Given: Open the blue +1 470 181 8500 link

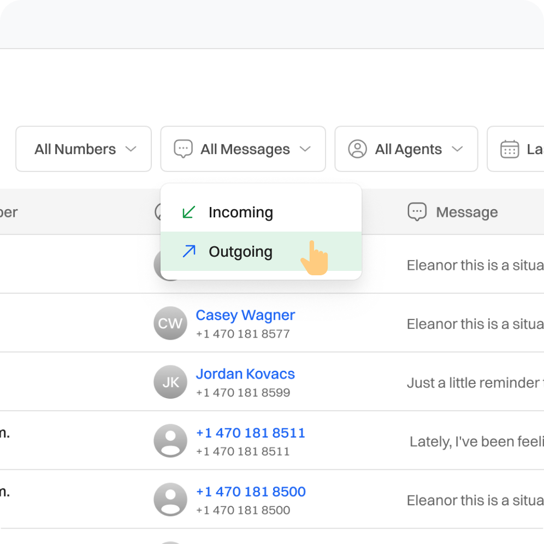Looking at the screenshot, I should tap(250, 492).
